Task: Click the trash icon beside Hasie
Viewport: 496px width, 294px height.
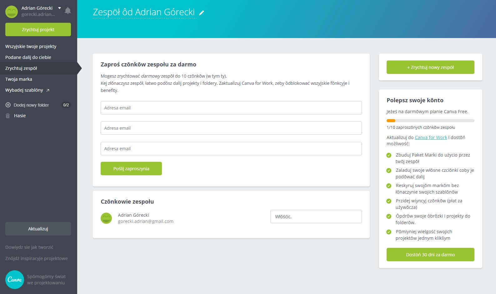Action: [8, 116]
